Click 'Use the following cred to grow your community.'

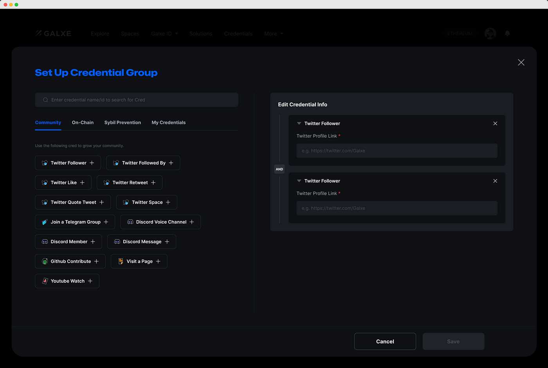(x=79, y=145)
